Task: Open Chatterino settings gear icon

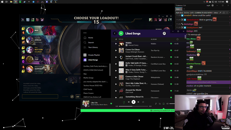Action: click(213, 5)
